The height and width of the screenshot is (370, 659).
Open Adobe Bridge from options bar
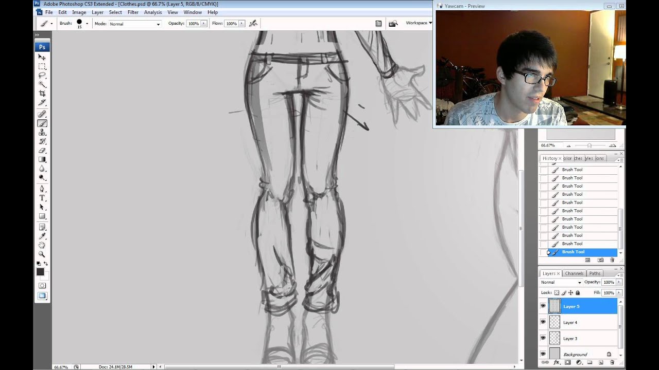(393, 23)
